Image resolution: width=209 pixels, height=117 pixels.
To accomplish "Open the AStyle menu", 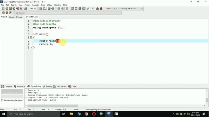I will pos(50,5).
